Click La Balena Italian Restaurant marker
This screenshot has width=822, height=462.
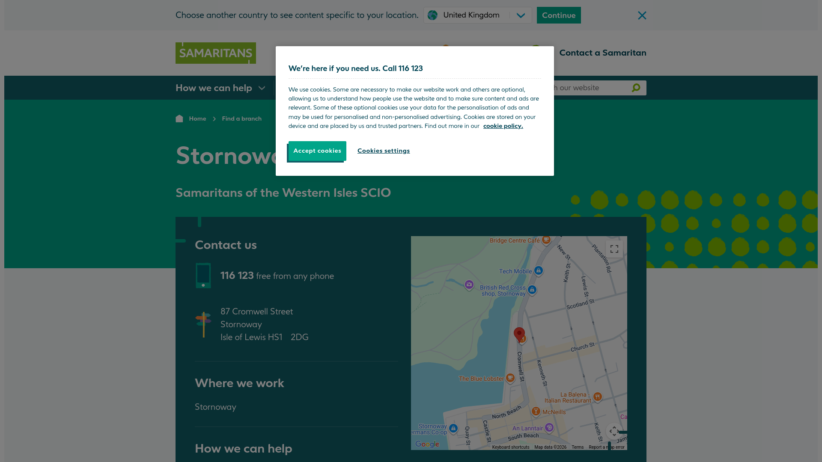click(598, 397)
